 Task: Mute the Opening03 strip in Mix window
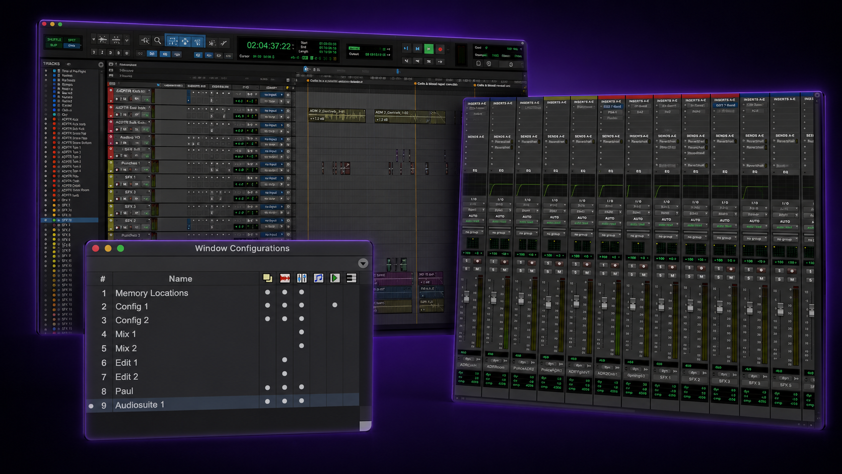point(643,275)
